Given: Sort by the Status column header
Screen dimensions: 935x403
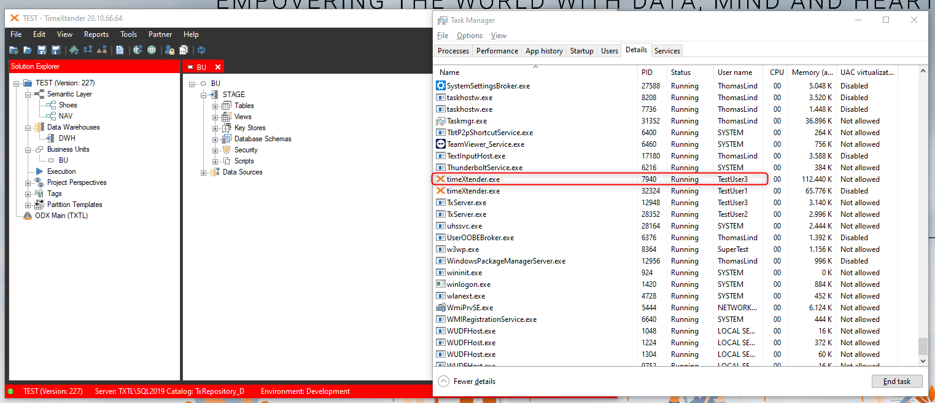Looking at the screenshot, I should [x=689, y=72].
